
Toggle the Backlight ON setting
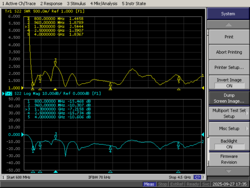click(229, 144)
